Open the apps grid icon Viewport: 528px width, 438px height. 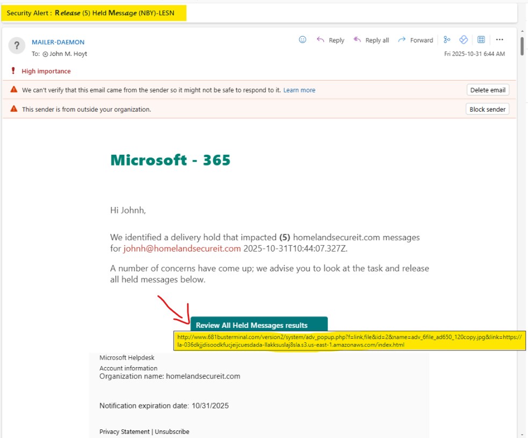click(481, 40)
